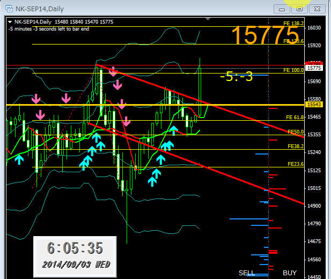Click the chart window icon in title bar
Screen dimensions: 331x279
(9, 9)
